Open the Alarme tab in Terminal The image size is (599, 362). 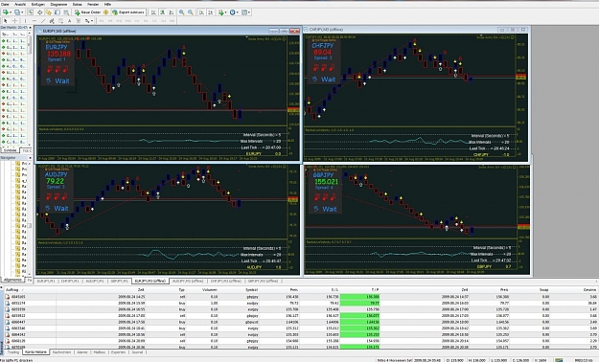coord(82,352)
